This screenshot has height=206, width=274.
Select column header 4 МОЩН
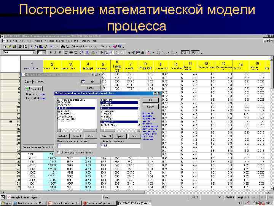[88, 66]
